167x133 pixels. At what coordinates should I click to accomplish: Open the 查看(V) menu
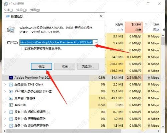pos(35,10)
